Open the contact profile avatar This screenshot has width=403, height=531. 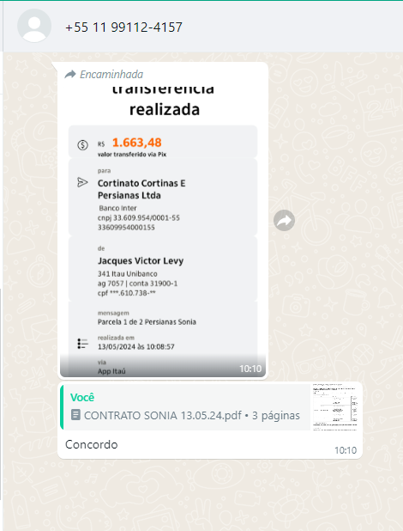(34, 26)
